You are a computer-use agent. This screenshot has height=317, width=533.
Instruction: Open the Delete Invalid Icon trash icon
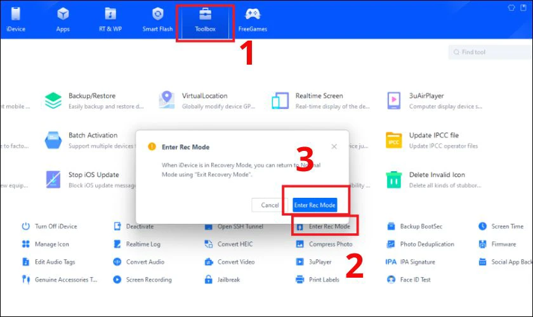[x=393, y=179]
